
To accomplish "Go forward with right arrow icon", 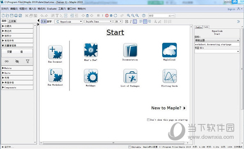I will (x=92, y=16).
